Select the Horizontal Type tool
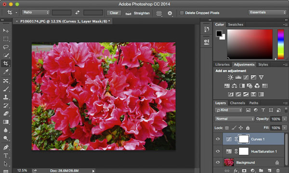The image size is (289, 173). (6, 156)
